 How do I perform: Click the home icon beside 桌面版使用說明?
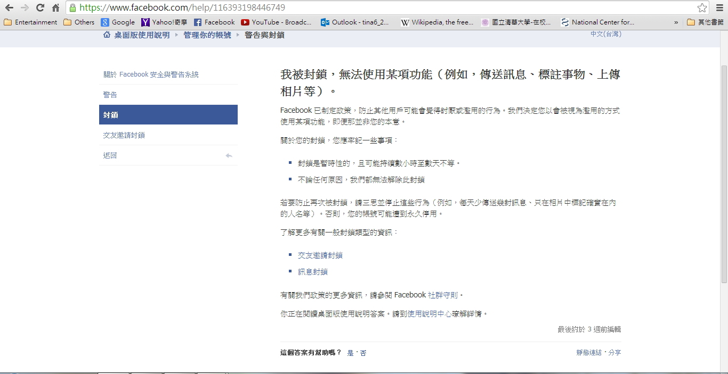pos(107,35)
